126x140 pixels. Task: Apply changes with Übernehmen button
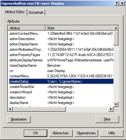pos(86,133)
